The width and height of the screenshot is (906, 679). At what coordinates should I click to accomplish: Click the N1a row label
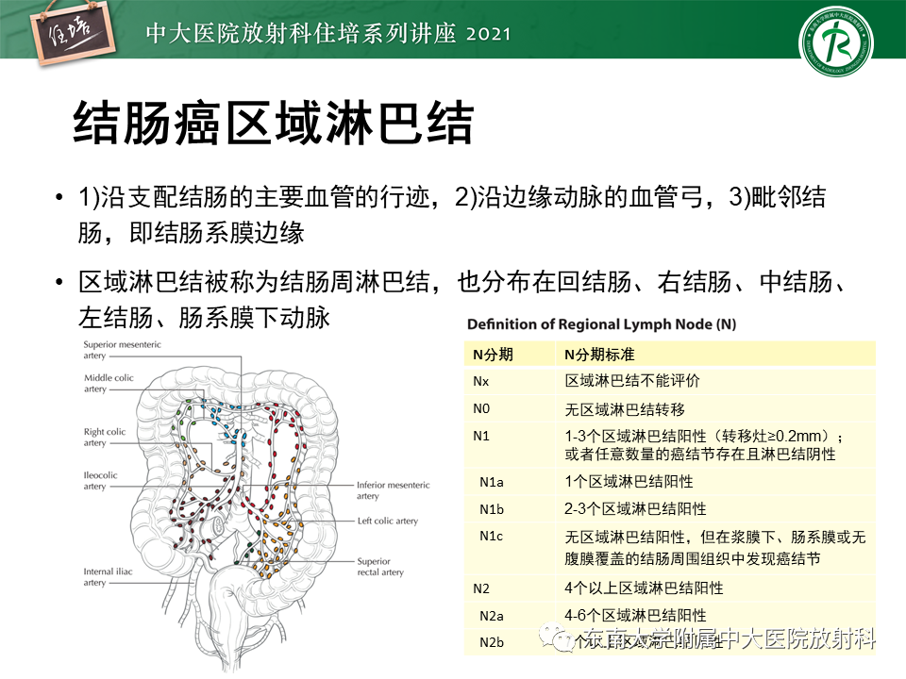[491, 482]
